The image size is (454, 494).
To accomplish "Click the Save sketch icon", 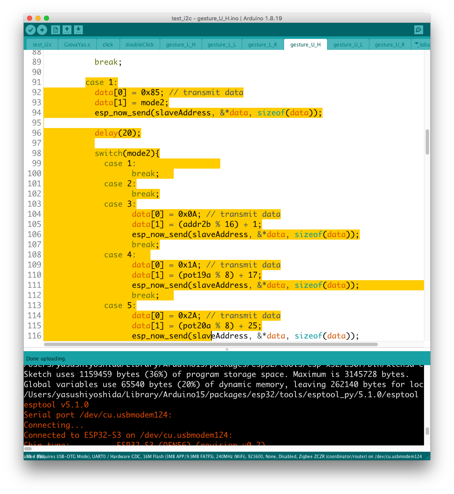I will (78, 30).
